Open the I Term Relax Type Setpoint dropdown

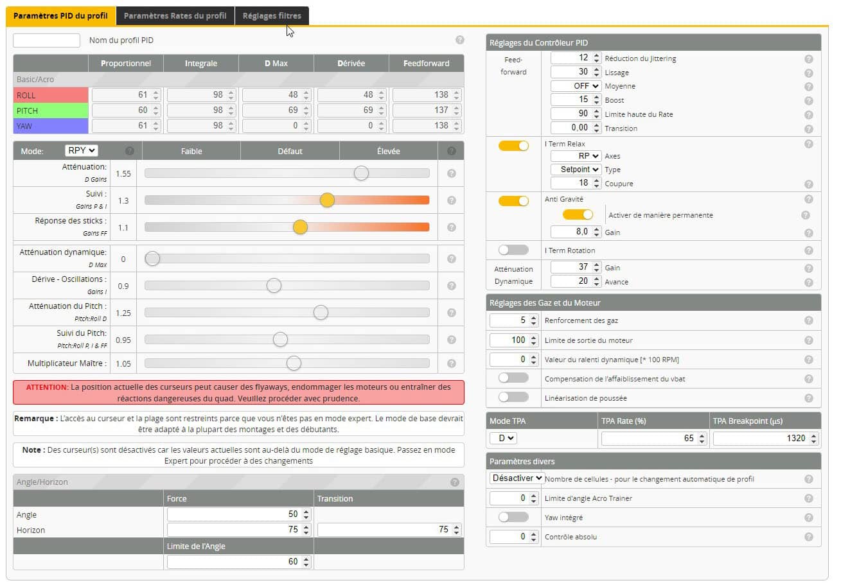[x=576, y=170]
